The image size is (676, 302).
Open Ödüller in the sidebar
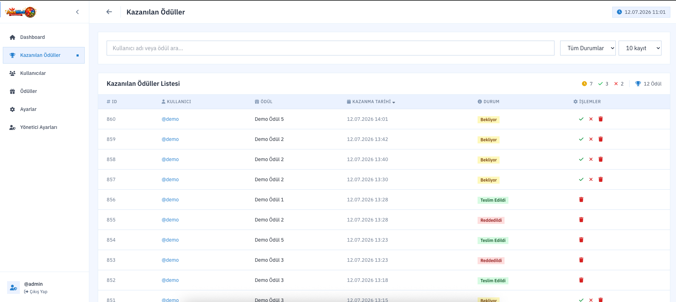[x=44, y=91]
